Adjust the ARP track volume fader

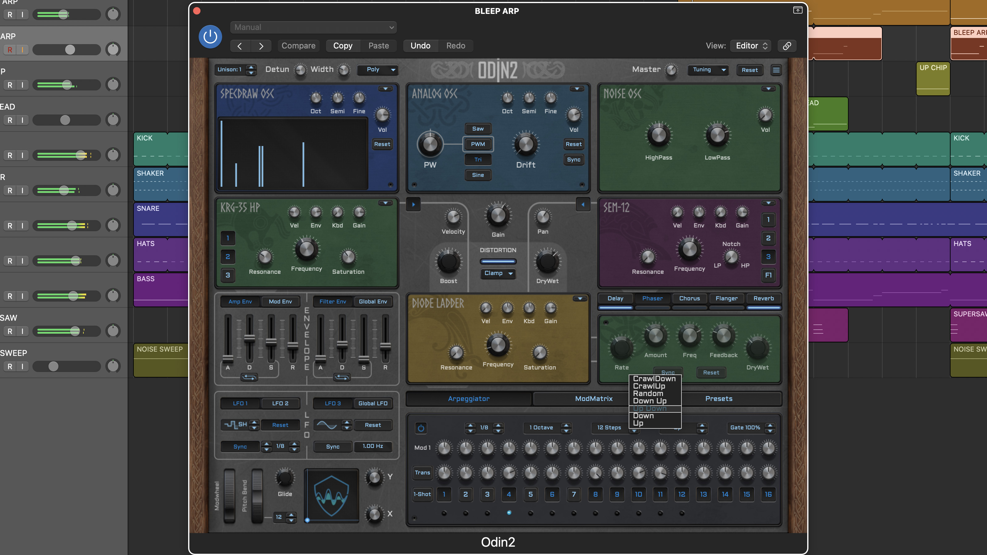pyautogui.click(x=70, y=50)
